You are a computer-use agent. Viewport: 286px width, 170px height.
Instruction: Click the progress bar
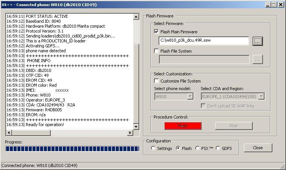[72, 149]
